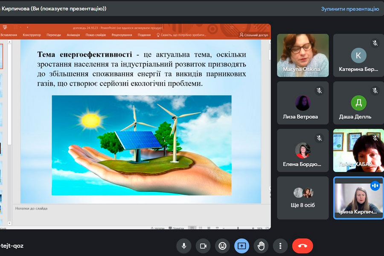
Task: Open the Конструктор ribbon tab
Action: point(32,35)
